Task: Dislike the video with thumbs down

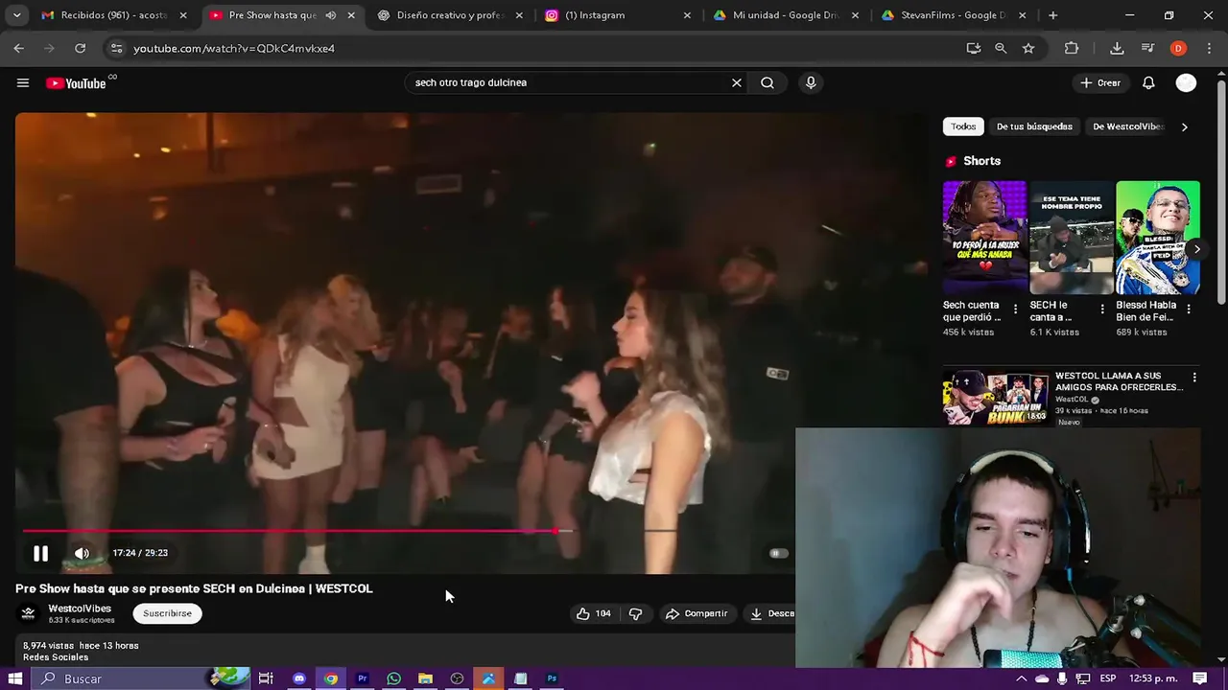Action: click(x=635, y=613)
